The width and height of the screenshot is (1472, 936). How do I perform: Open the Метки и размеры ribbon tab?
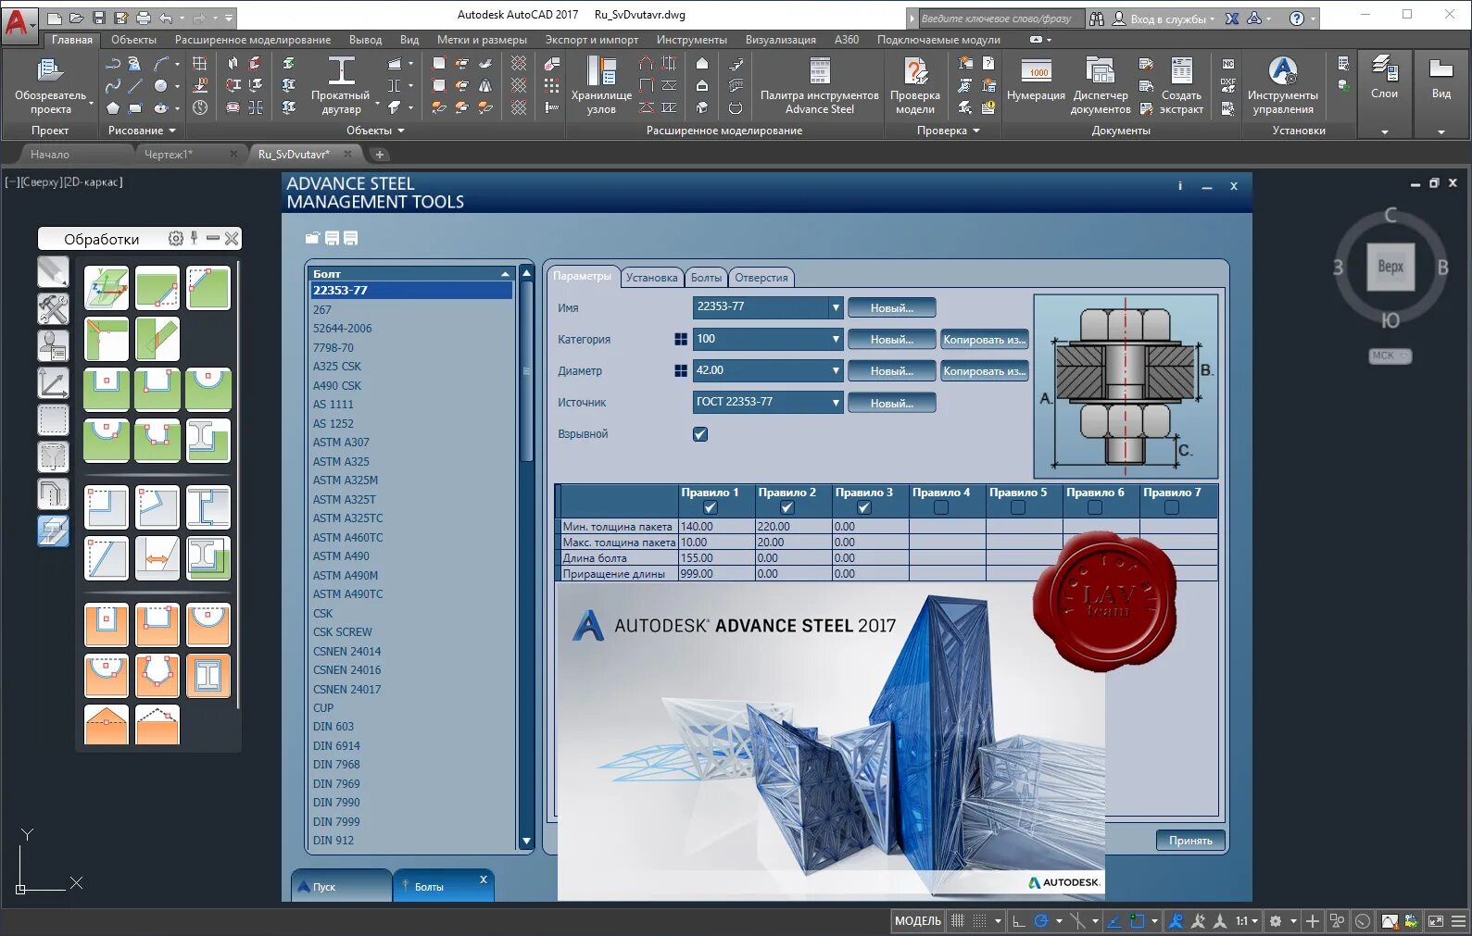pyautogui.click(x=482, y=40)
